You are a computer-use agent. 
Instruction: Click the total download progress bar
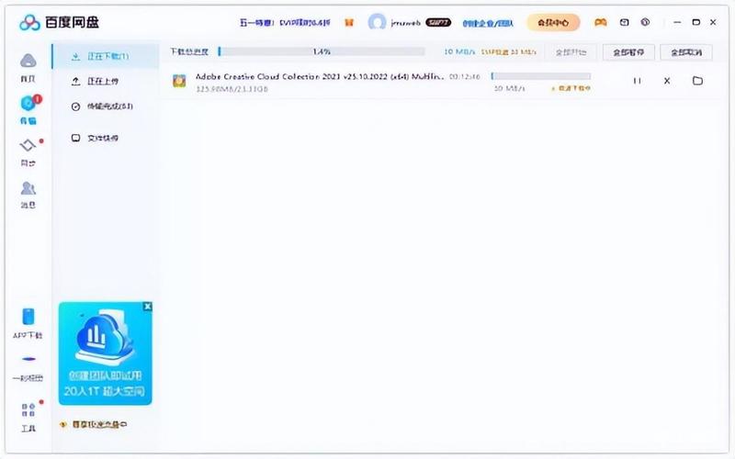(322, 51)
